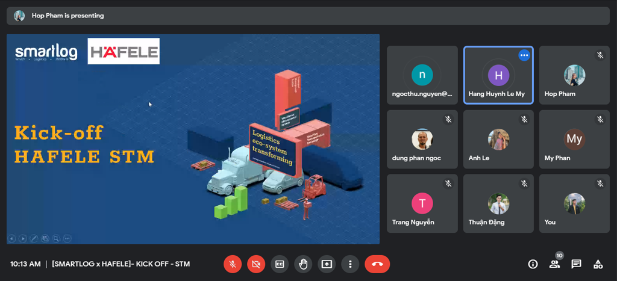This screenshot has width=617, height=281.
Task: Click the previous slide arrow in presentation
Action: [x=11, y=238]
